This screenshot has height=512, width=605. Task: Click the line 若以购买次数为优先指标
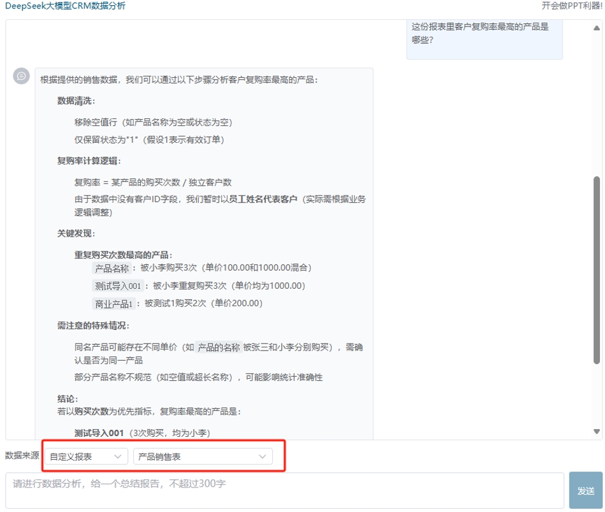(149, 412)
